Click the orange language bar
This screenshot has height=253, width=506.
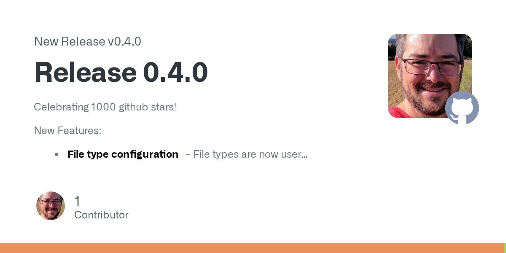(252, 248)
